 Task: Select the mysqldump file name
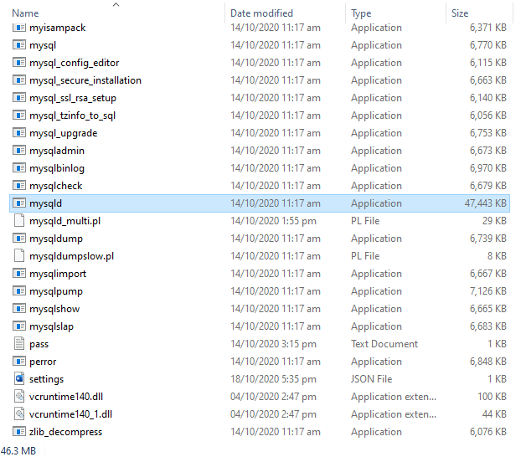pyautogui.click(x=56, y=239)
